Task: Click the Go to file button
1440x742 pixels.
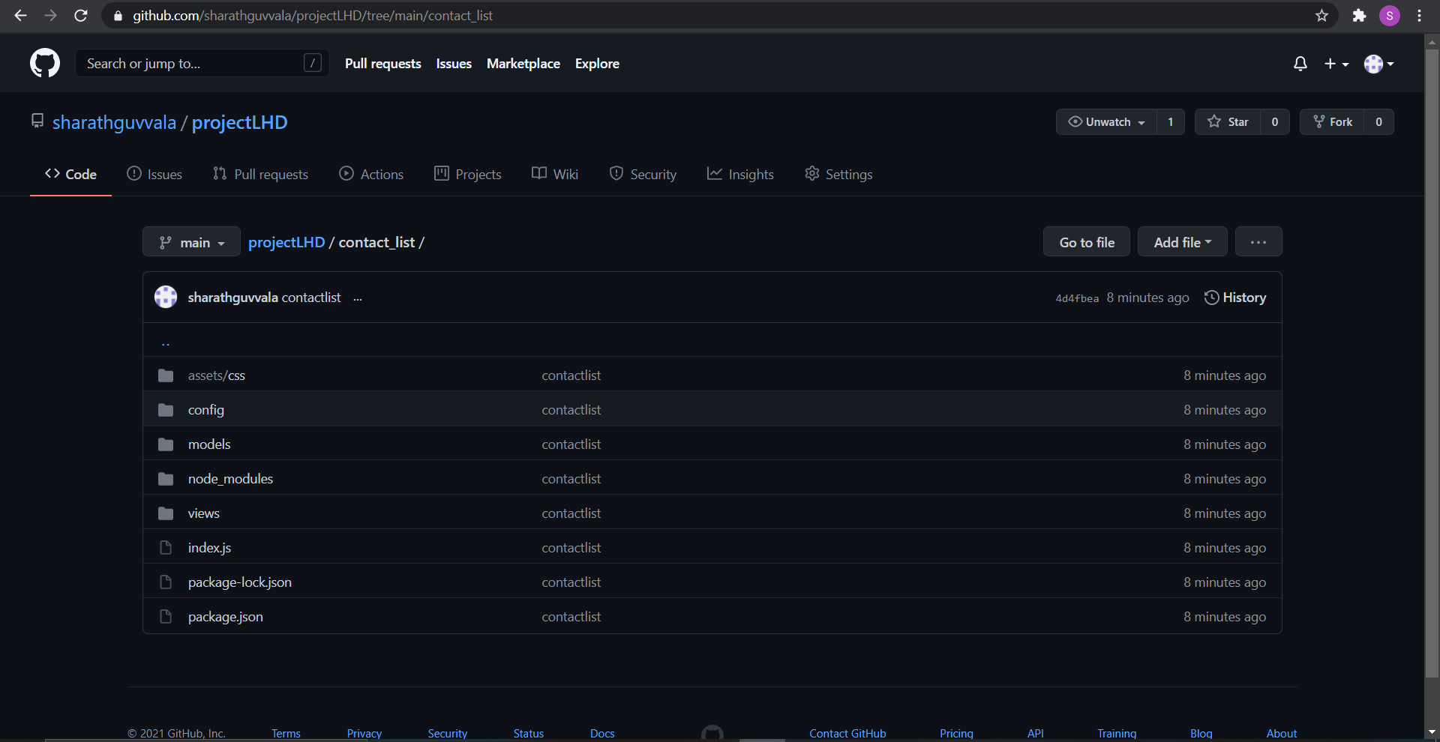Action: point(1087,242)
